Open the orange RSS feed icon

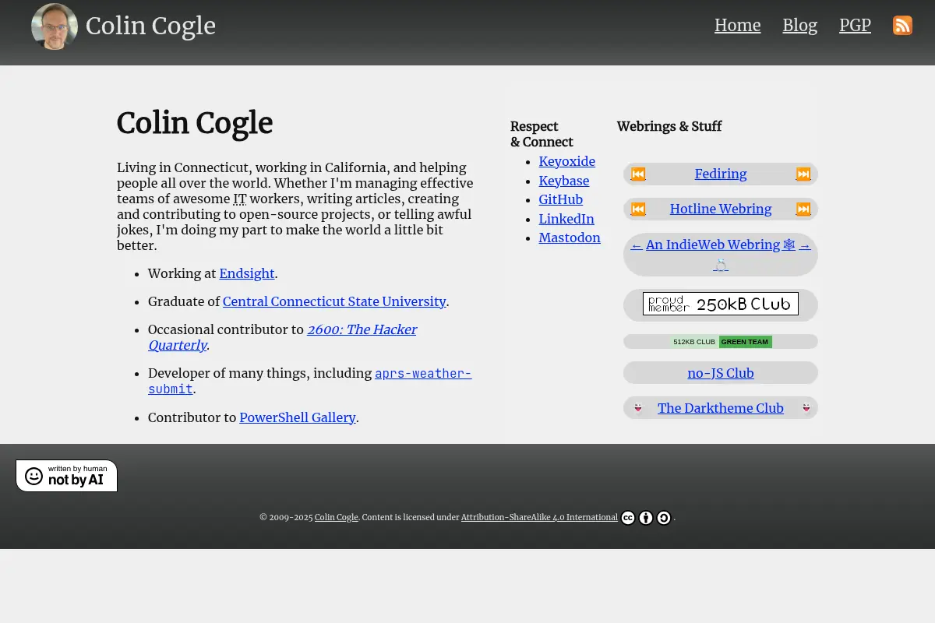pyautogui.click(x=902, y=26)
